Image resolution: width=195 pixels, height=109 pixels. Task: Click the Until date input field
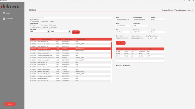tap(61, 32)
